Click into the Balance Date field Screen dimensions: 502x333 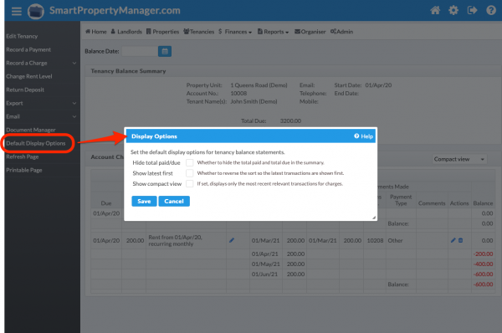140,51
